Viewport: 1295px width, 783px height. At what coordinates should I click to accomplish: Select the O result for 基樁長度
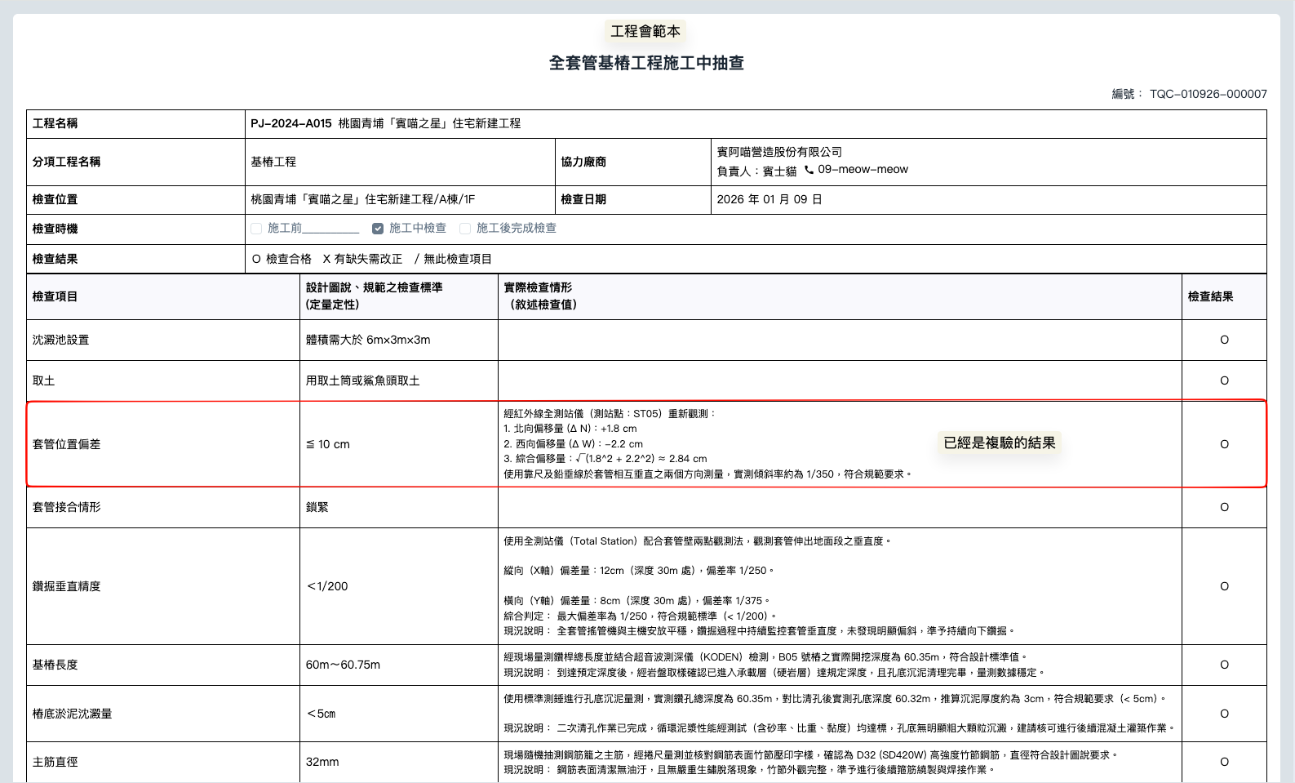tap(1224, 665)
